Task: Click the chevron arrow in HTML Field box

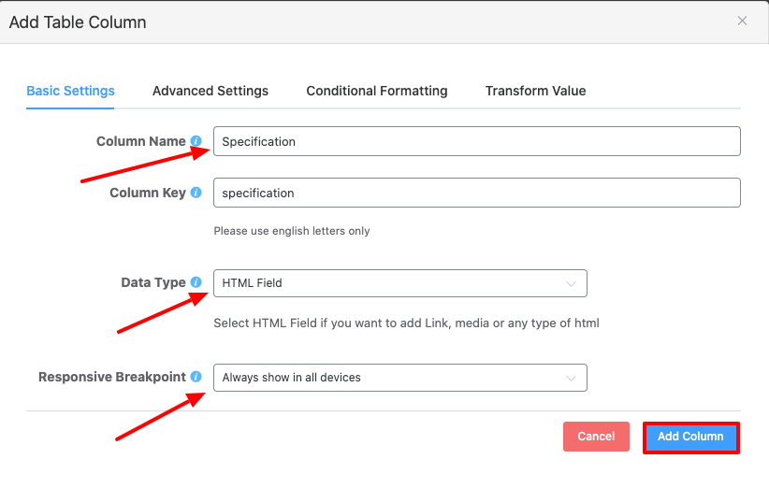Action: [x=572, y=283]
